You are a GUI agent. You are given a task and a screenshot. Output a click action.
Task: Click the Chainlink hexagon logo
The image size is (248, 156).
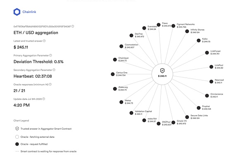click(x=17, y=12)
